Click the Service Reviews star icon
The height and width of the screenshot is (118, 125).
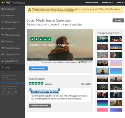[2, 22]
